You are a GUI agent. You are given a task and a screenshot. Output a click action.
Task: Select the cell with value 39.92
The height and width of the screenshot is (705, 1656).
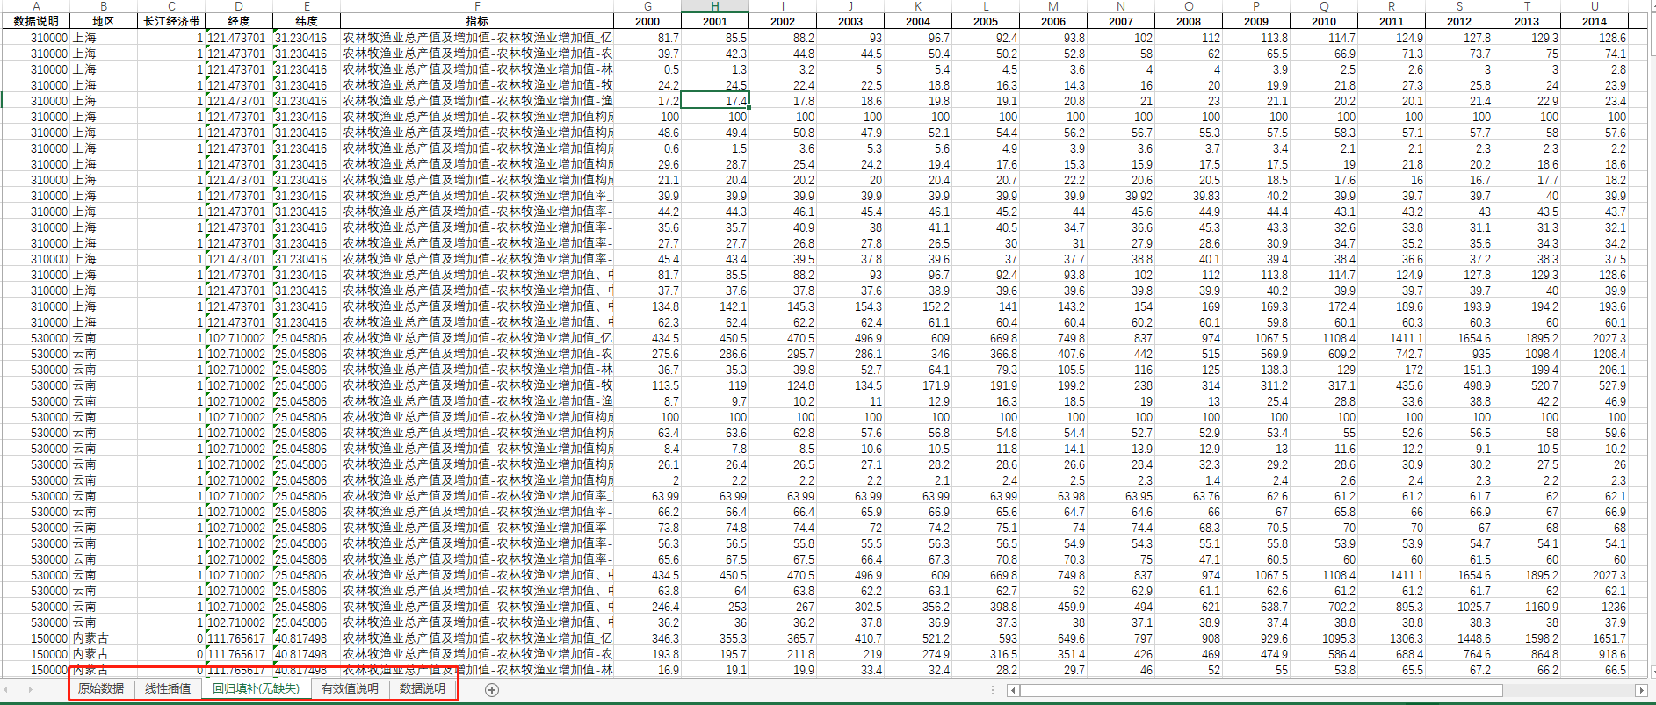click(1121, 196)
